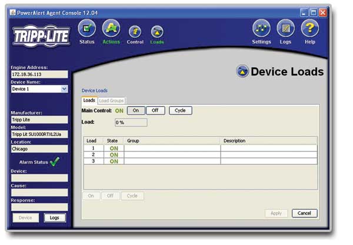The height and width of the screenshot is (245, 353).
Task: Open the Control icon
Action: [x=135, y=32]
